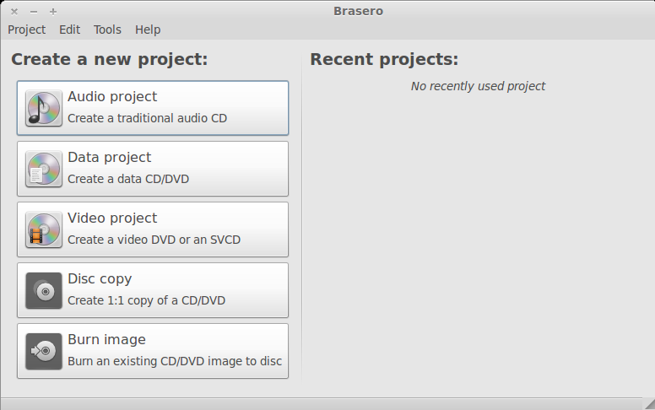Click the filmstrip video disc icon

pyautogui.click(x=44, y=229)
